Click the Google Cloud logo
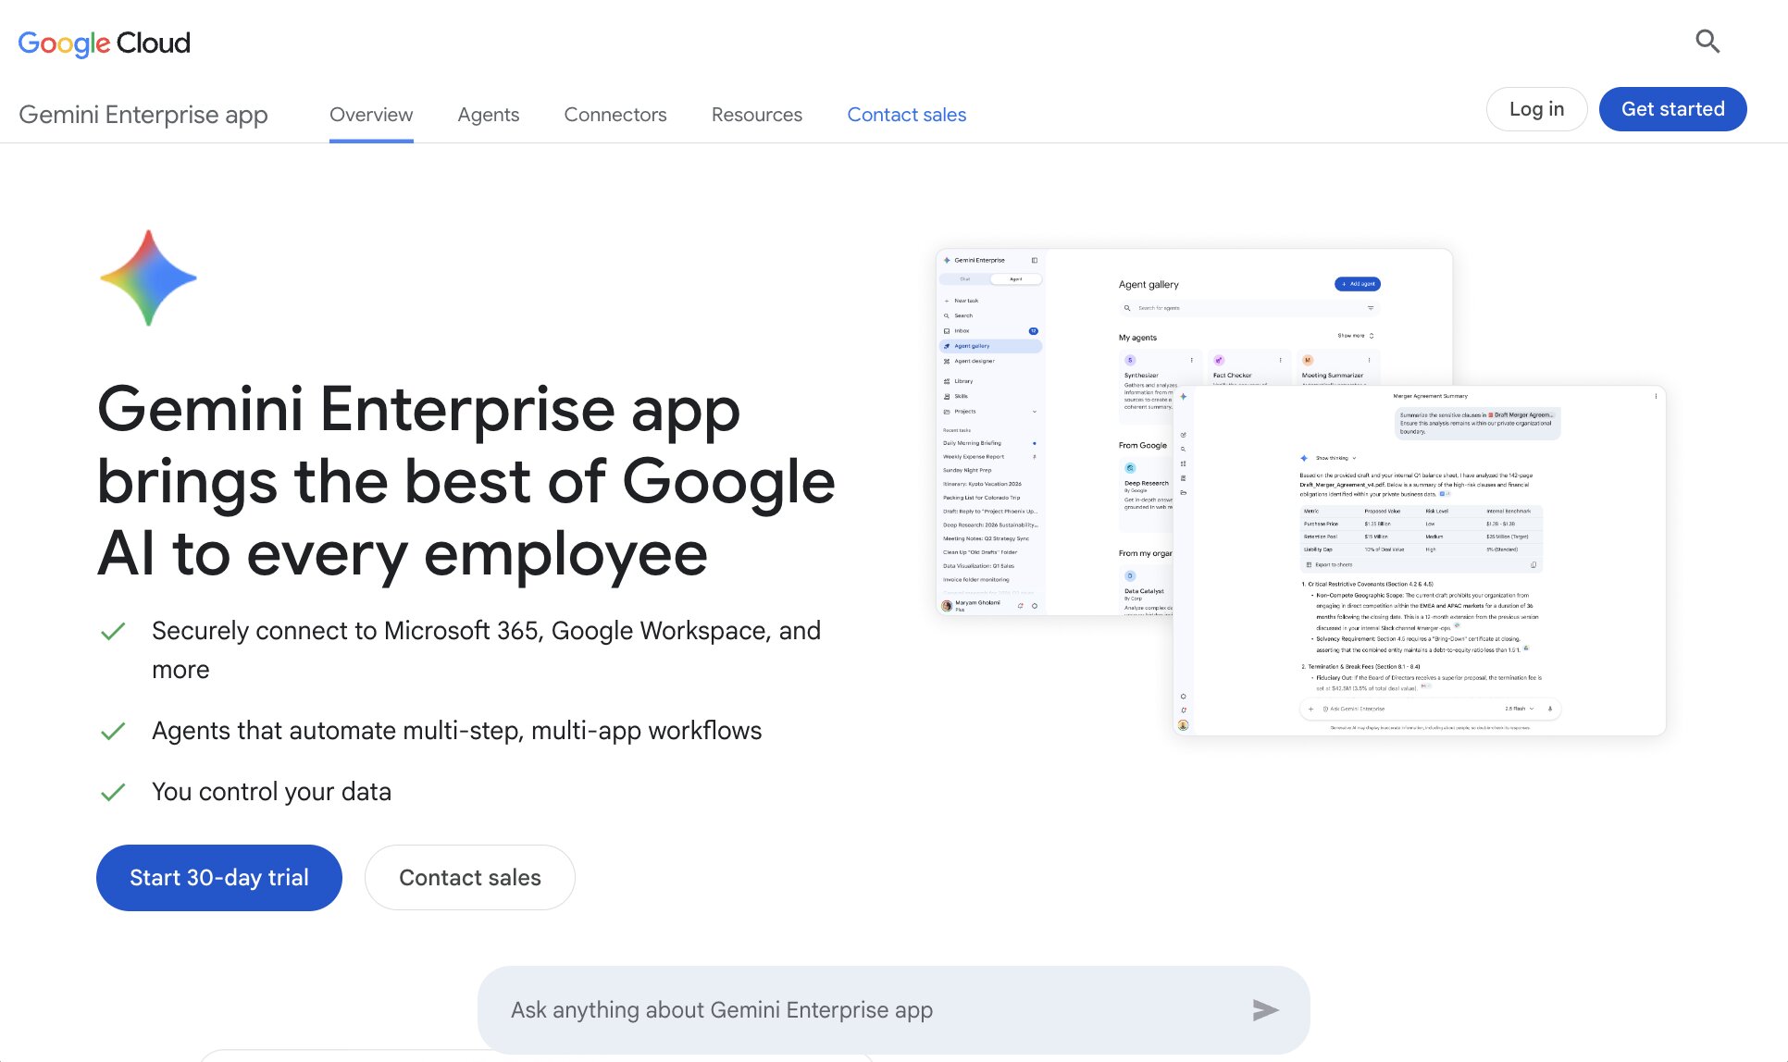This screenshot has height=1062, width=1788. click(104, 43)
